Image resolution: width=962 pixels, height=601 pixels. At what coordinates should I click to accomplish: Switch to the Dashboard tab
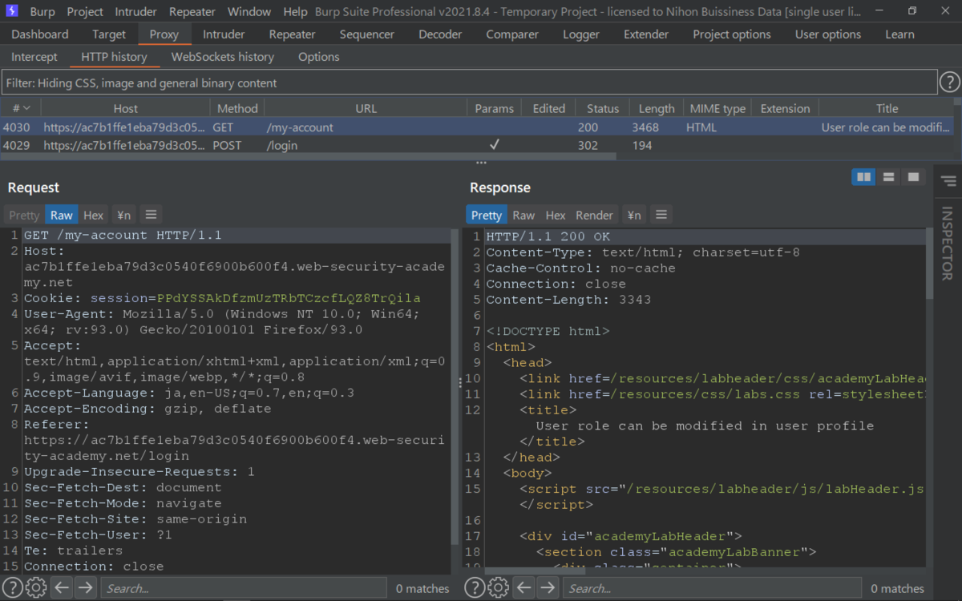pos(40,34)
